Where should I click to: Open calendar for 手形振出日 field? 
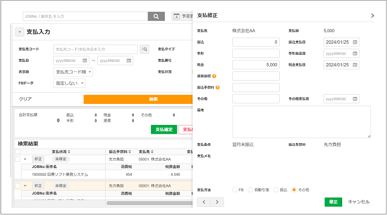pyautogui.click(x=355, y=54)
